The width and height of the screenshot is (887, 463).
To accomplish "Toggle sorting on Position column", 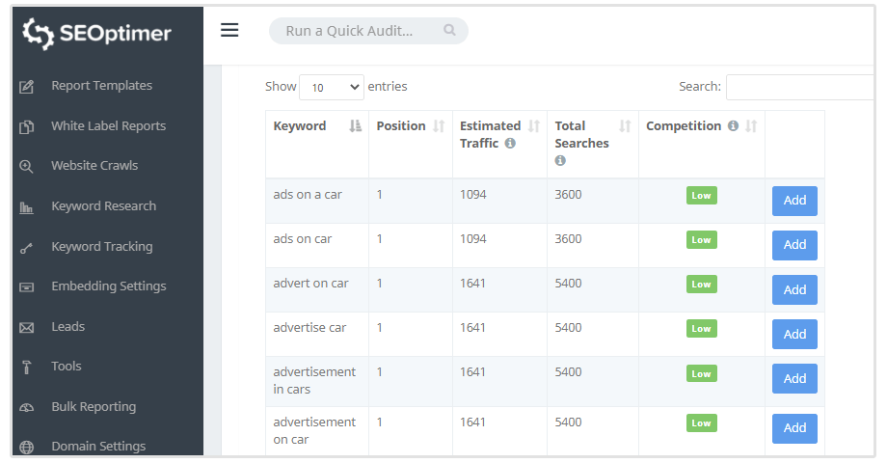I will pyautogui.click(x=439, y=126).
